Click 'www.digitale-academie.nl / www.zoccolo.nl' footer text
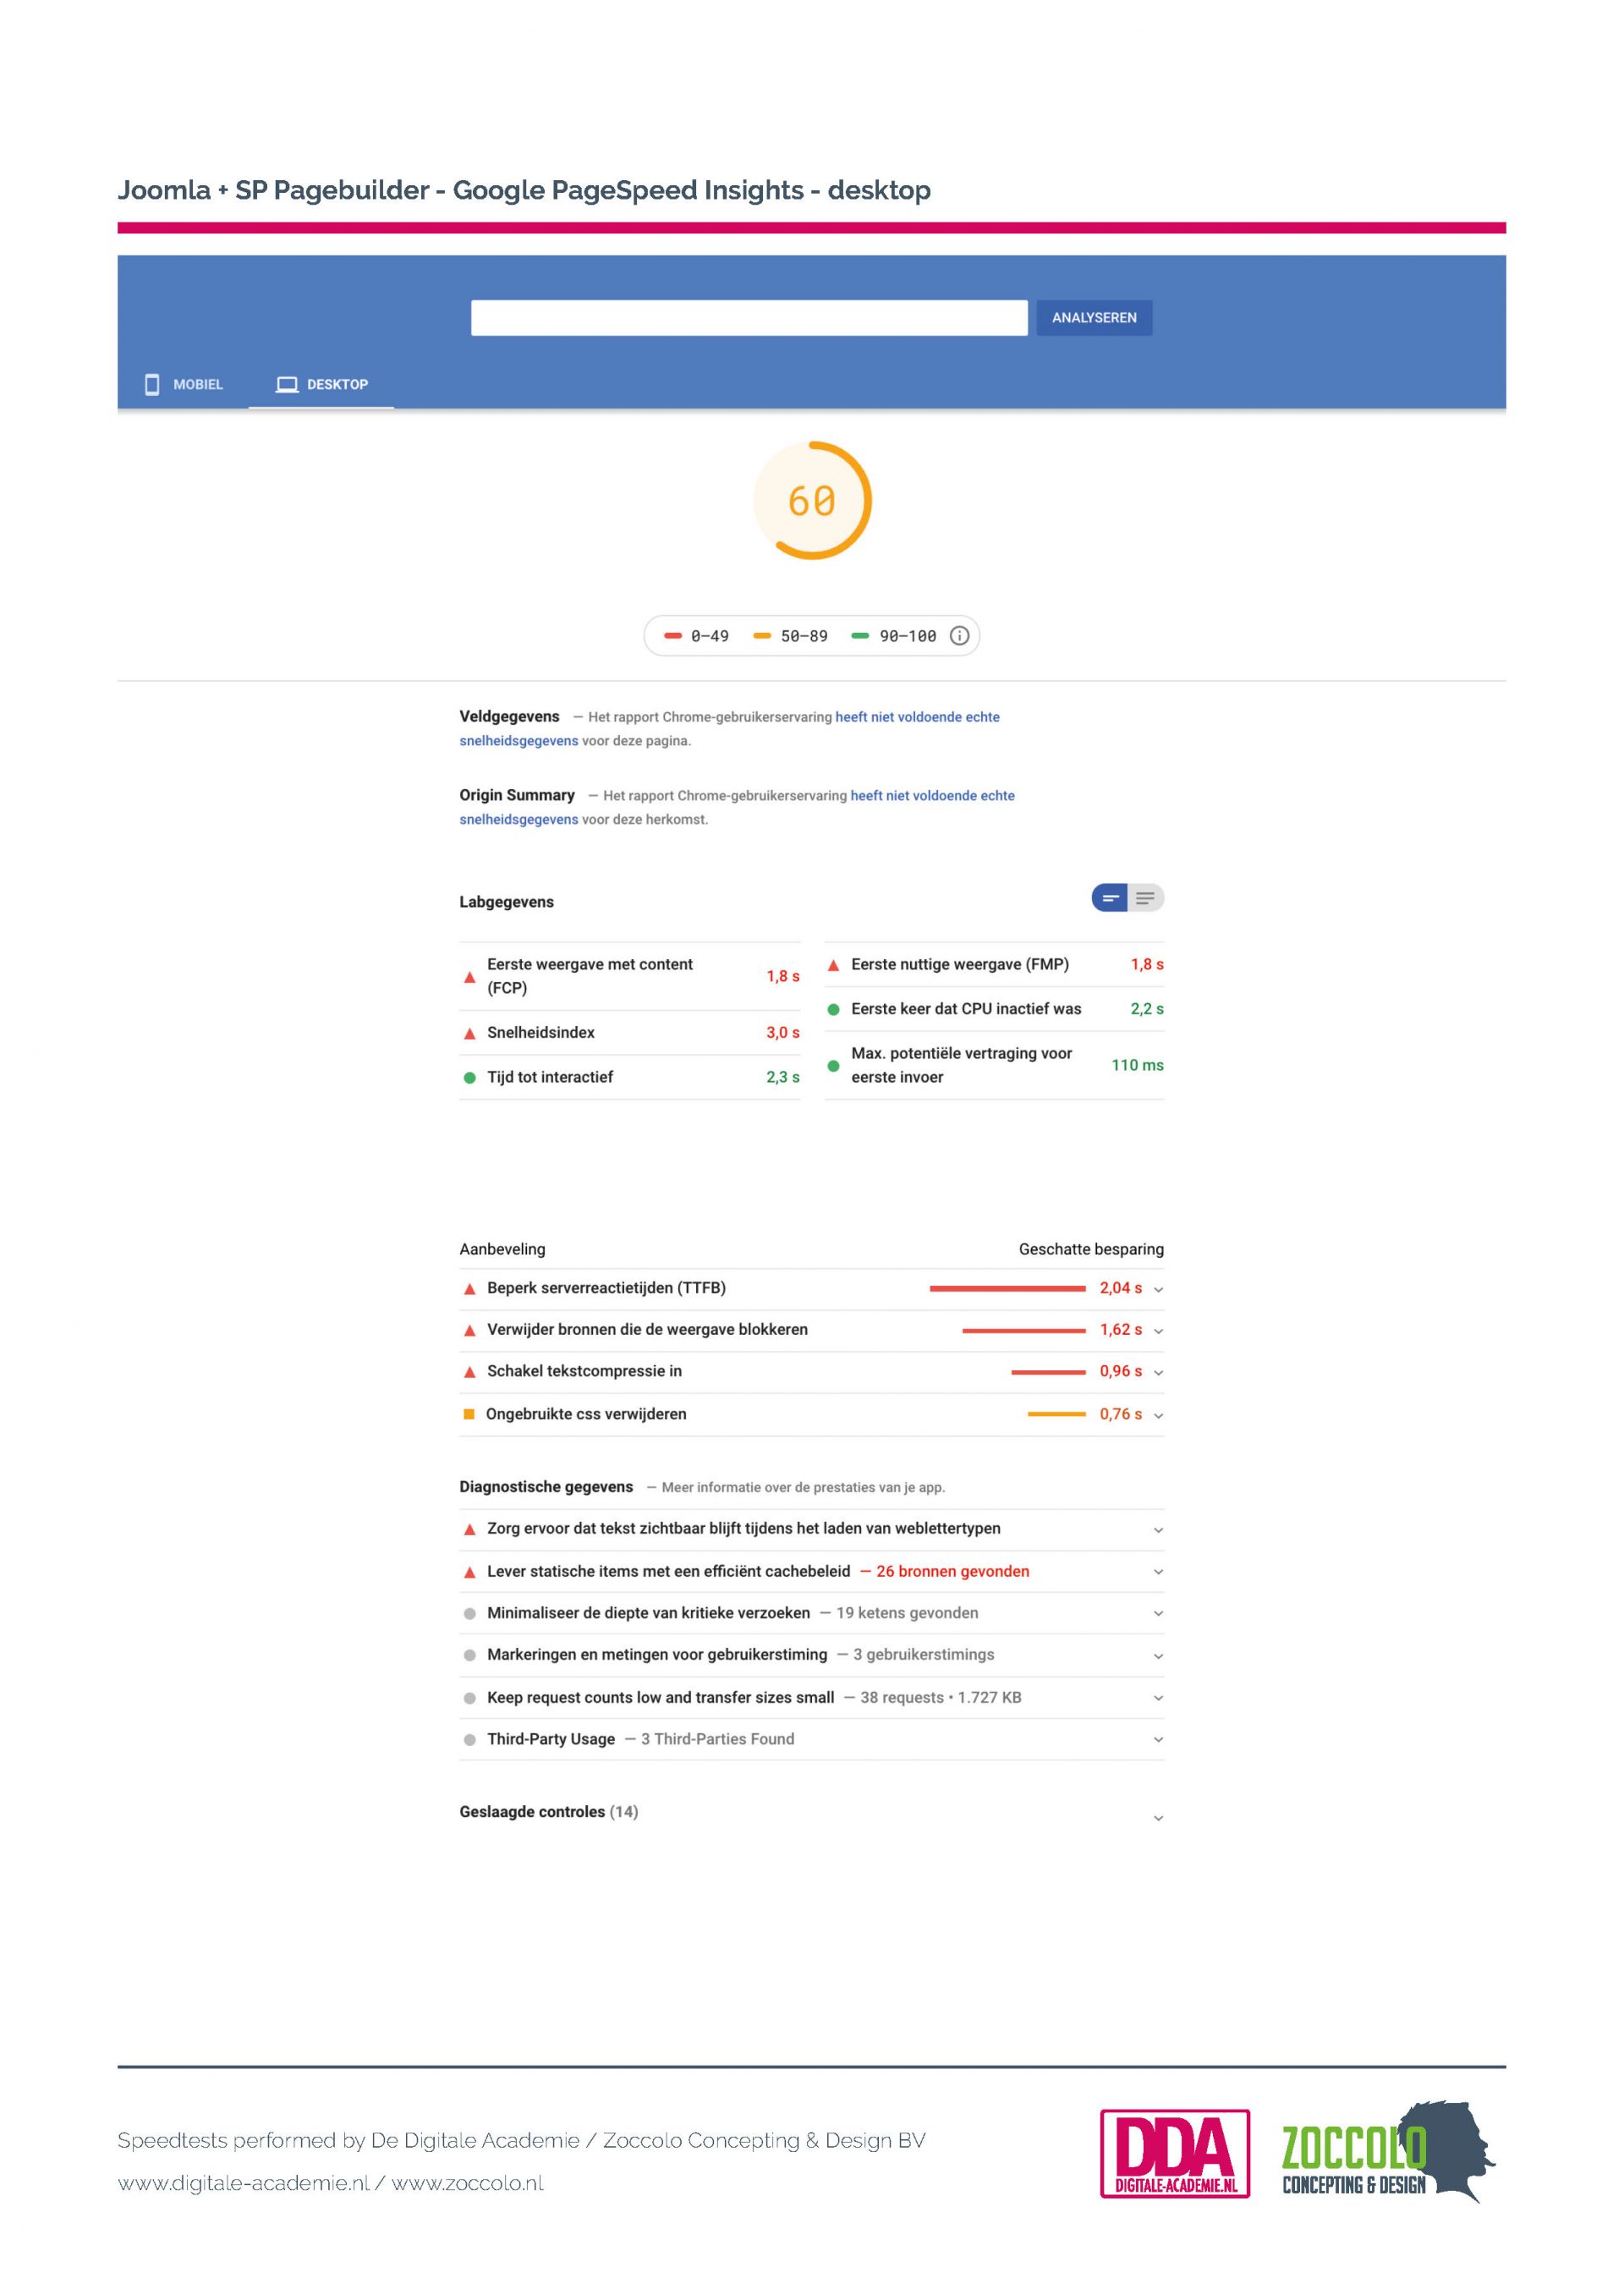Viewport: 1624px width, 2278px height. [331, 2184]
